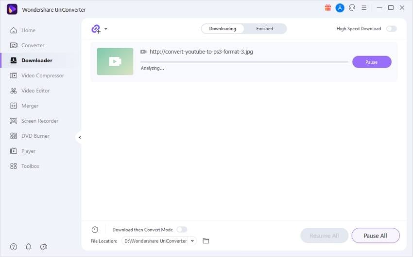Click the scheduler clock icon
Image resolution: width=413 pixels, height=257 pixels.
(95, 230)
